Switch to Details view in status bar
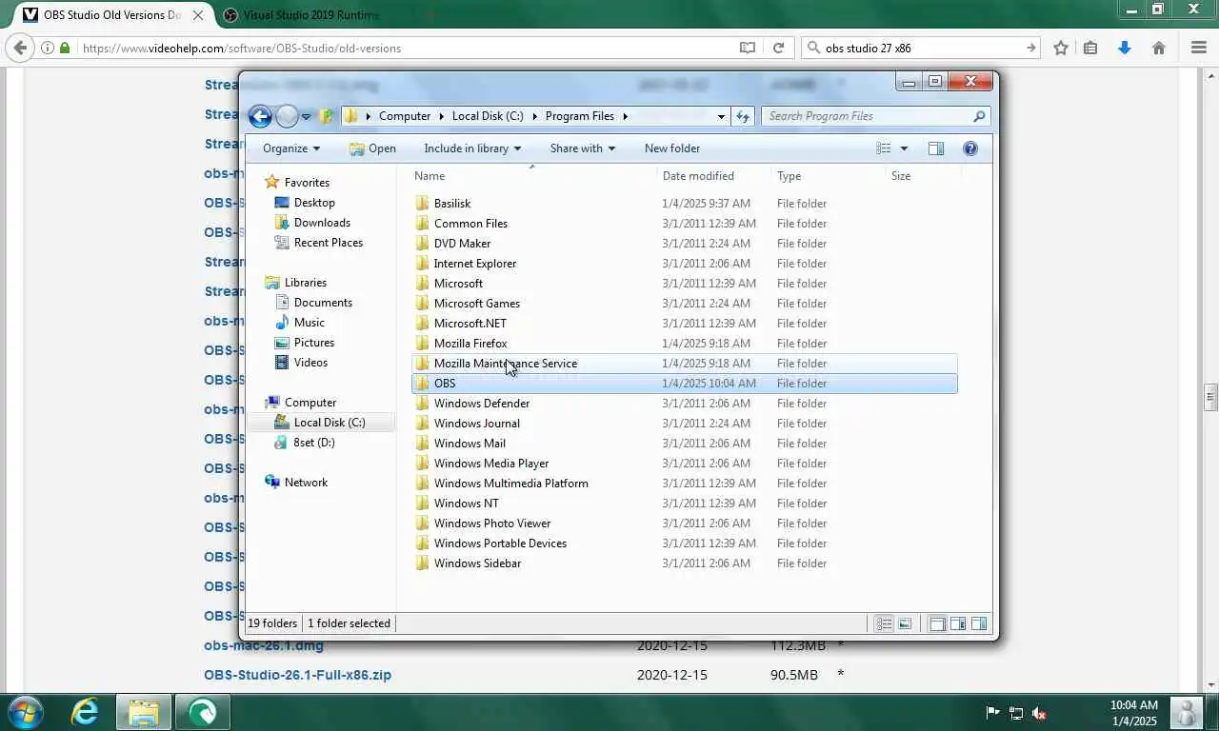This screenshot has height=731, width=1219. [884, 624]
